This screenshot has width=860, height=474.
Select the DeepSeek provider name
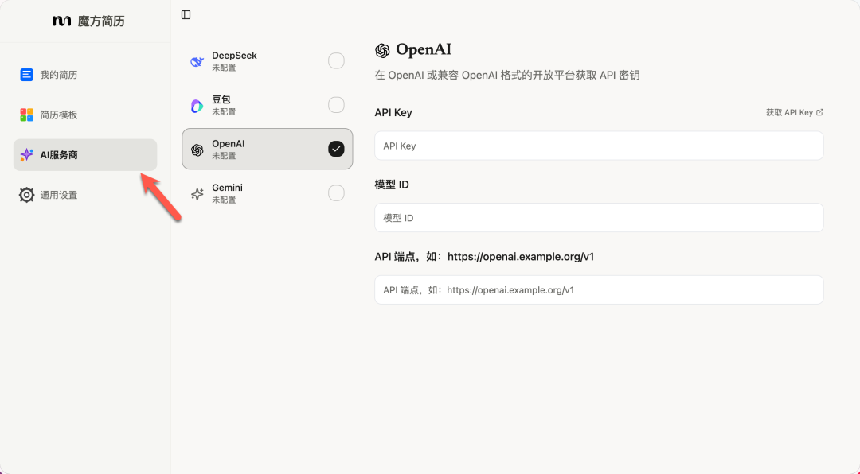pos(234,56)
